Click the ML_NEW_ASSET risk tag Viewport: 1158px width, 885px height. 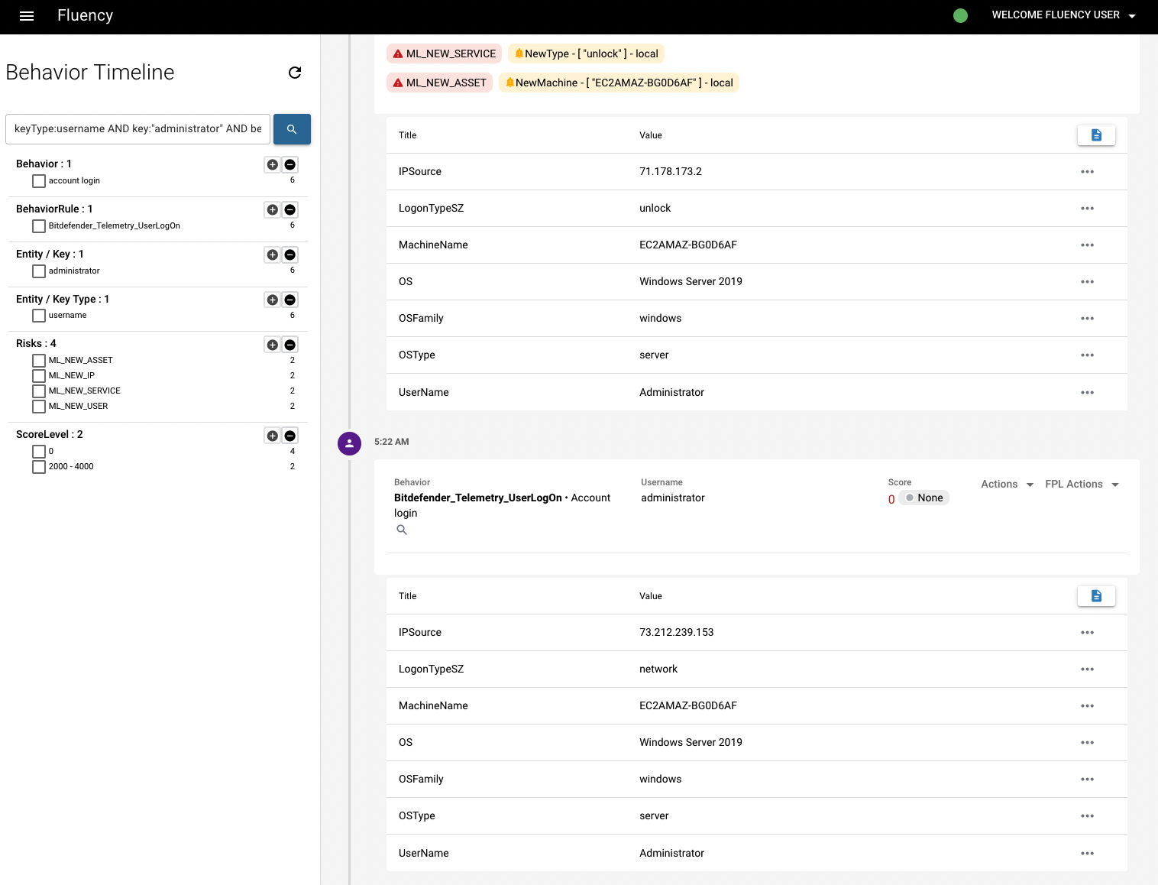pos(439,83)
